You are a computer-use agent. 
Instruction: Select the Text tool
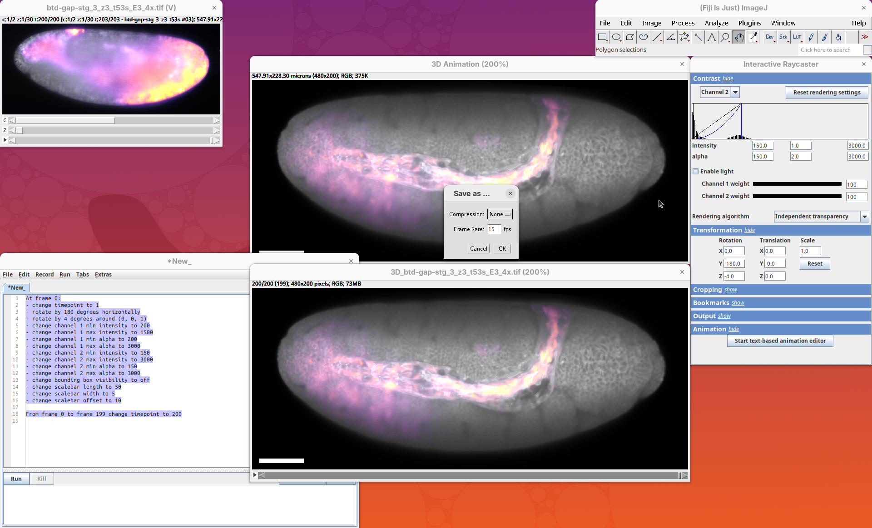click(x=711, y=37)
